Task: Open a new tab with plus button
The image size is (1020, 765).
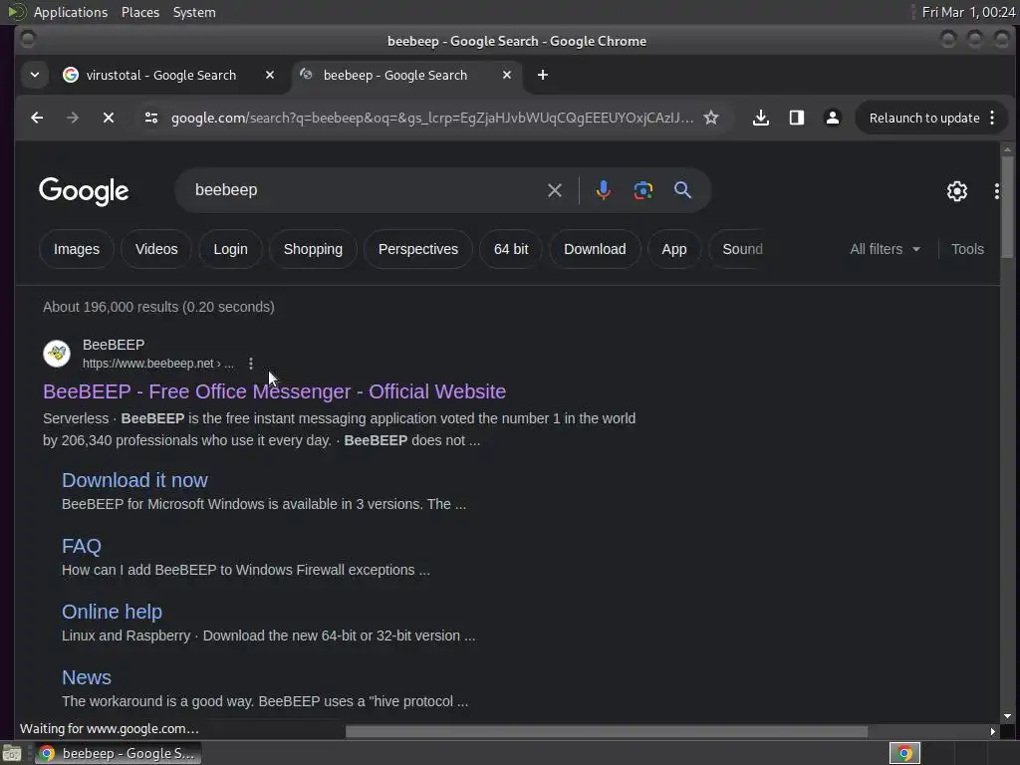Action: click(543, 75)
